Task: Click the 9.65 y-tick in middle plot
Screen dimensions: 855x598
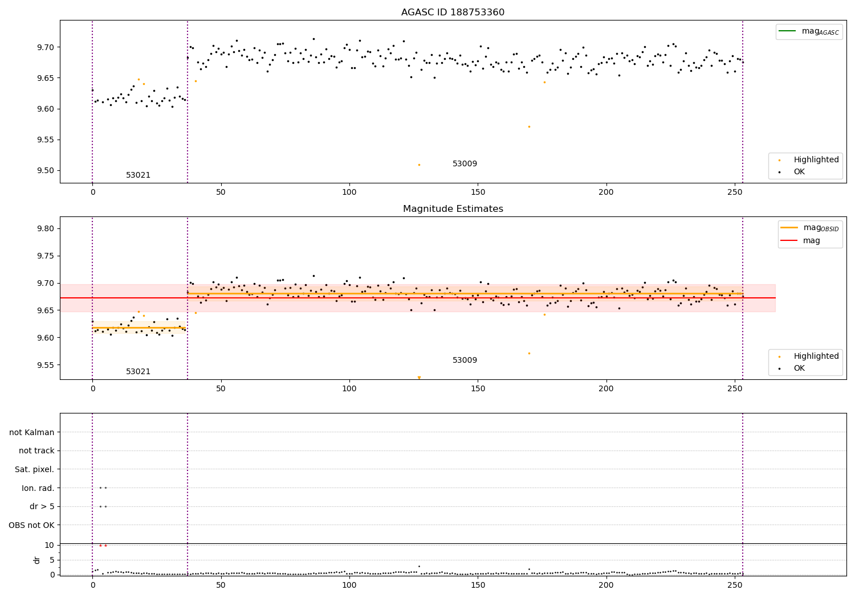Action: 45,311
